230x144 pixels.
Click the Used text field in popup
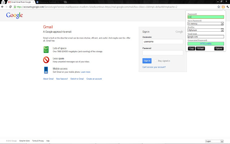click(x=206, y=37)
